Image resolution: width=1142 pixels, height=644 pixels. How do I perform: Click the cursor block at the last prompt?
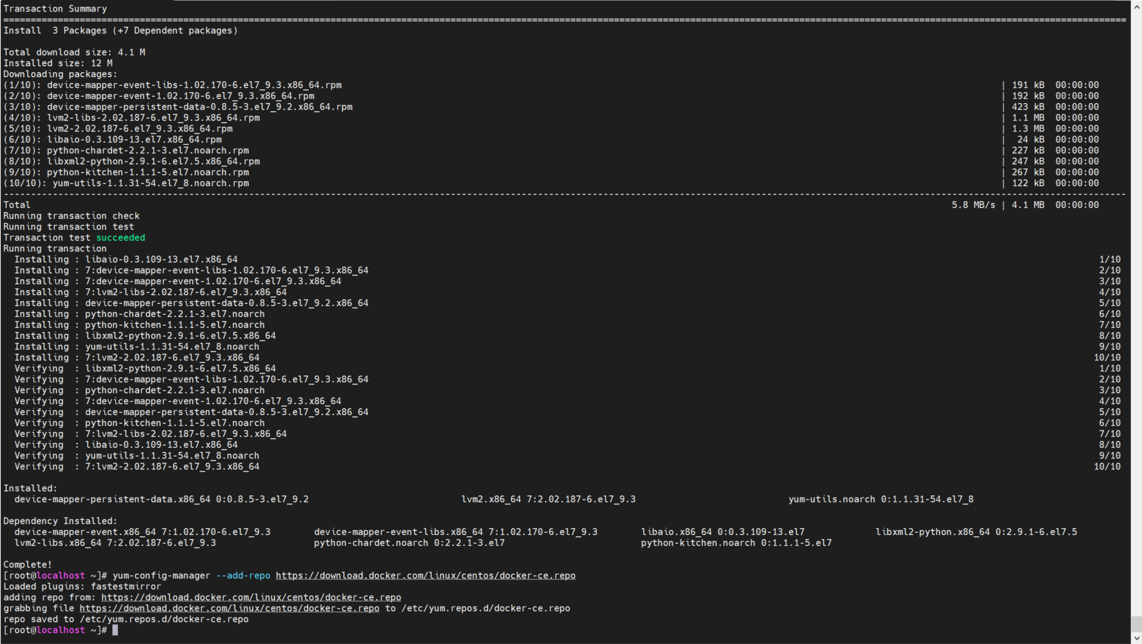coord(115,630)
